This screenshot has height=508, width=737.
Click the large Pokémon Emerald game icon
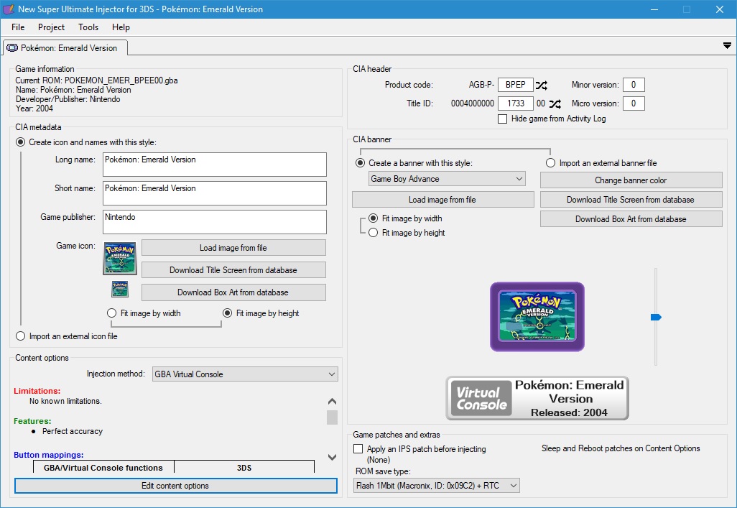point(119,258)
